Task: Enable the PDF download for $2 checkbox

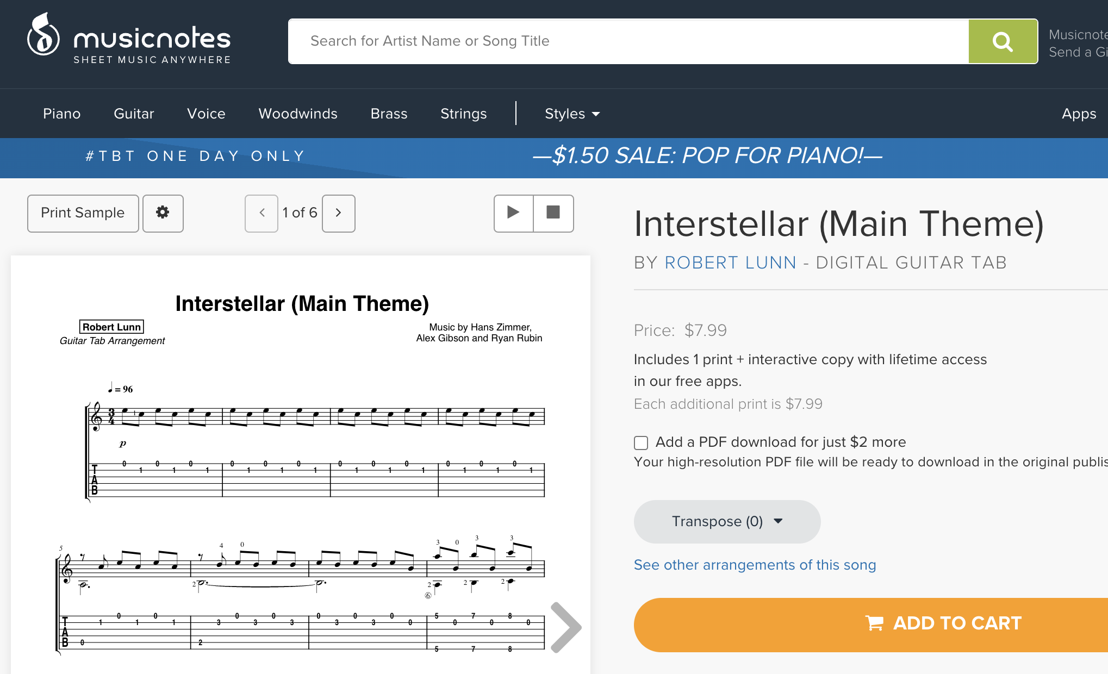Action: tap(640, 443)
